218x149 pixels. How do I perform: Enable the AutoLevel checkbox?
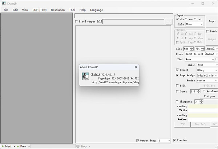tap(204, 91)
